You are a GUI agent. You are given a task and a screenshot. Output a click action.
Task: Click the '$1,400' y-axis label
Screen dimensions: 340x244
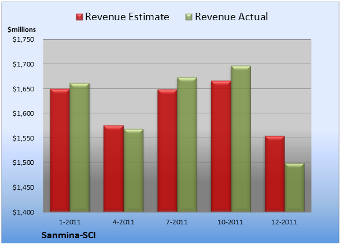click(23, 212)
